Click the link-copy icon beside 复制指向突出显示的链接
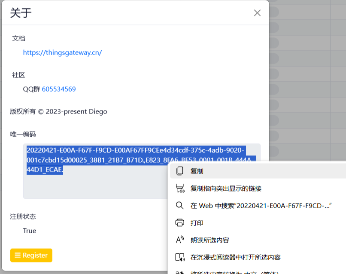This screenshot has width=346, height=274. pyautogui.click(x=180, y=188)
